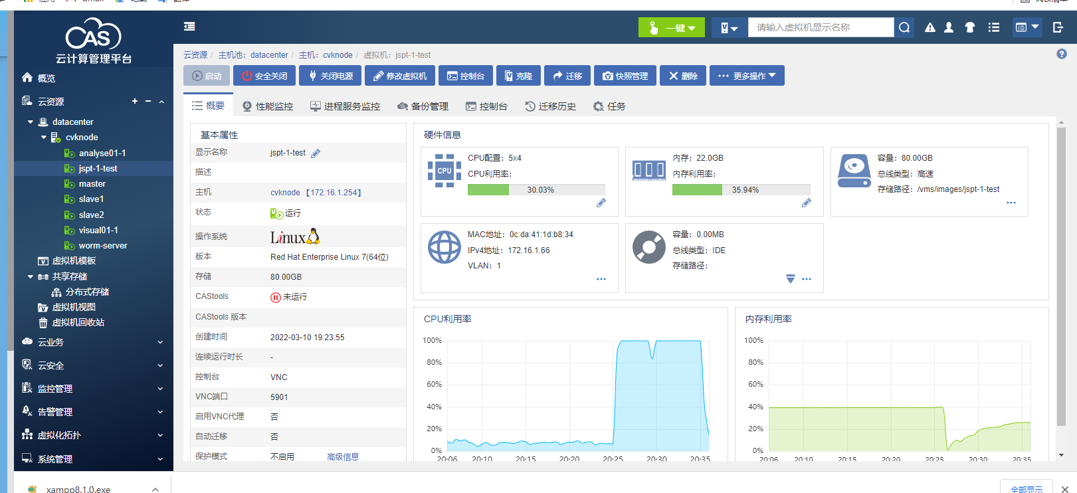
Task: Switch to the 任务 tab
Action: (609, 106)
